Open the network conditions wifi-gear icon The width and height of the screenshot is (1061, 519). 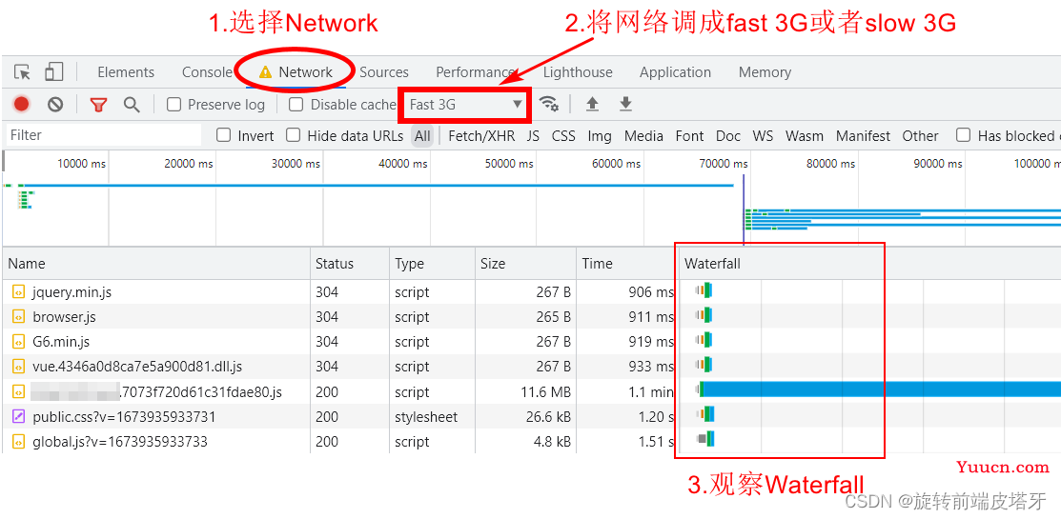coord(549,104)
